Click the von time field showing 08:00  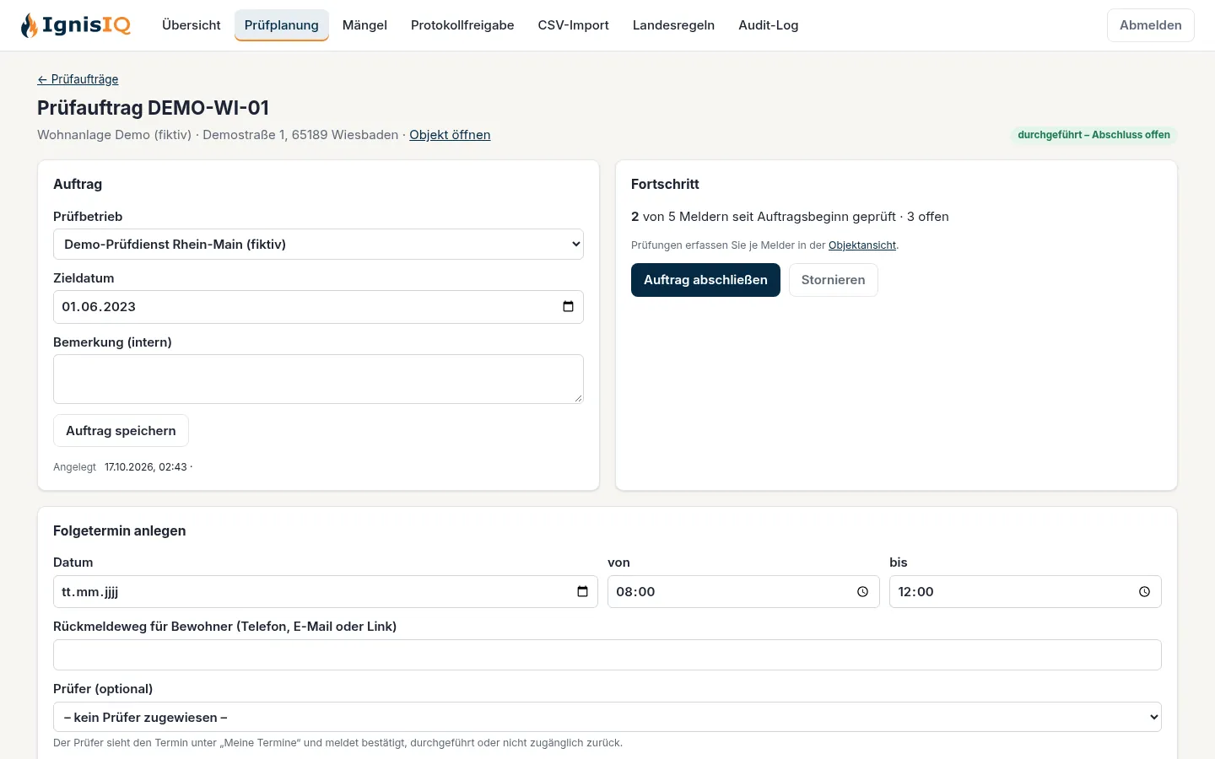coord(743,592)
